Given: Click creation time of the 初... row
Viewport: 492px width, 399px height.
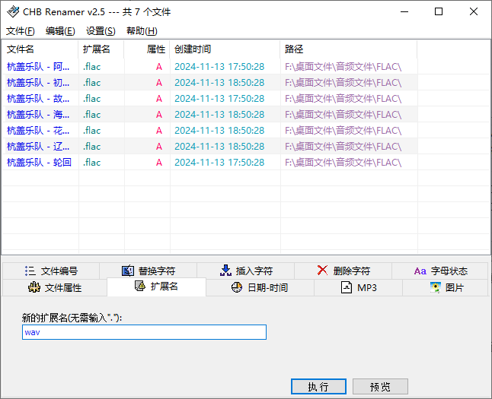Looking at the screenshot, I should click(219, 83).
